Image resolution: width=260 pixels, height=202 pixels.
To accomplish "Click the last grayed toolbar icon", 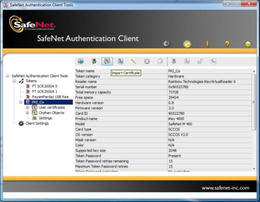I will coord(213,61).
